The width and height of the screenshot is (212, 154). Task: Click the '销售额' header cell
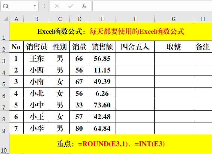click(x=102, y=47)
